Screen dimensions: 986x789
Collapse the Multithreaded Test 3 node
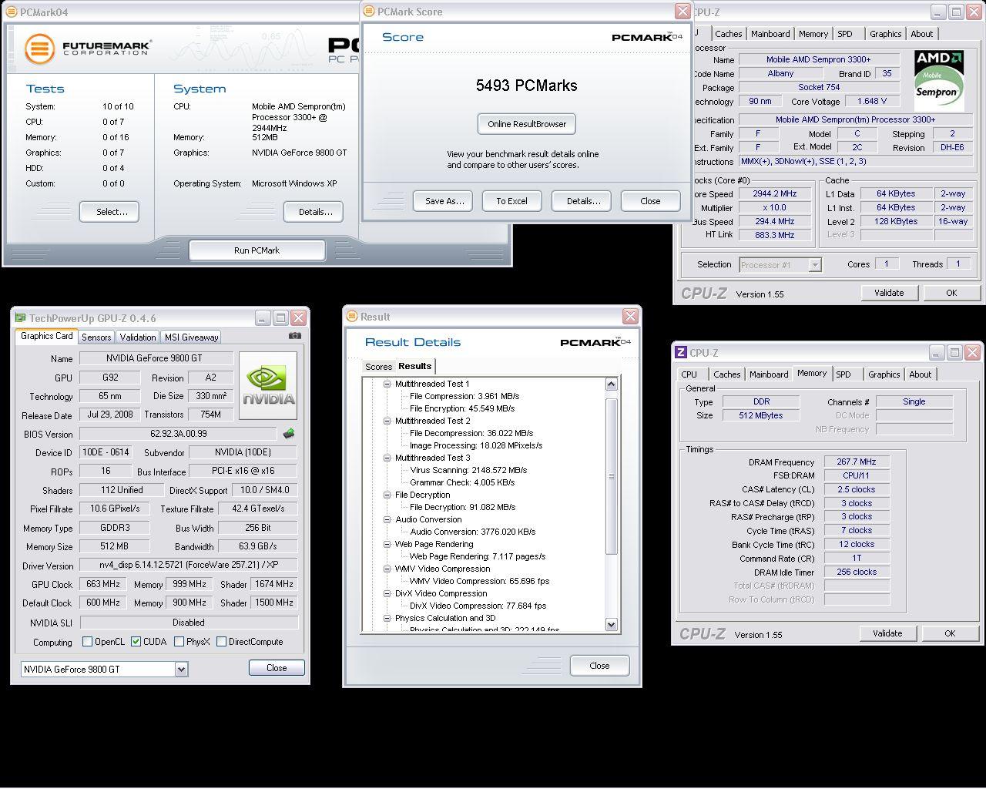tap(387, 458)
